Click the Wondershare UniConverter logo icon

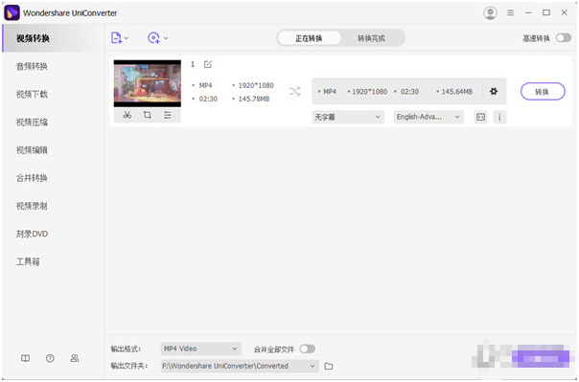[12, 12]
